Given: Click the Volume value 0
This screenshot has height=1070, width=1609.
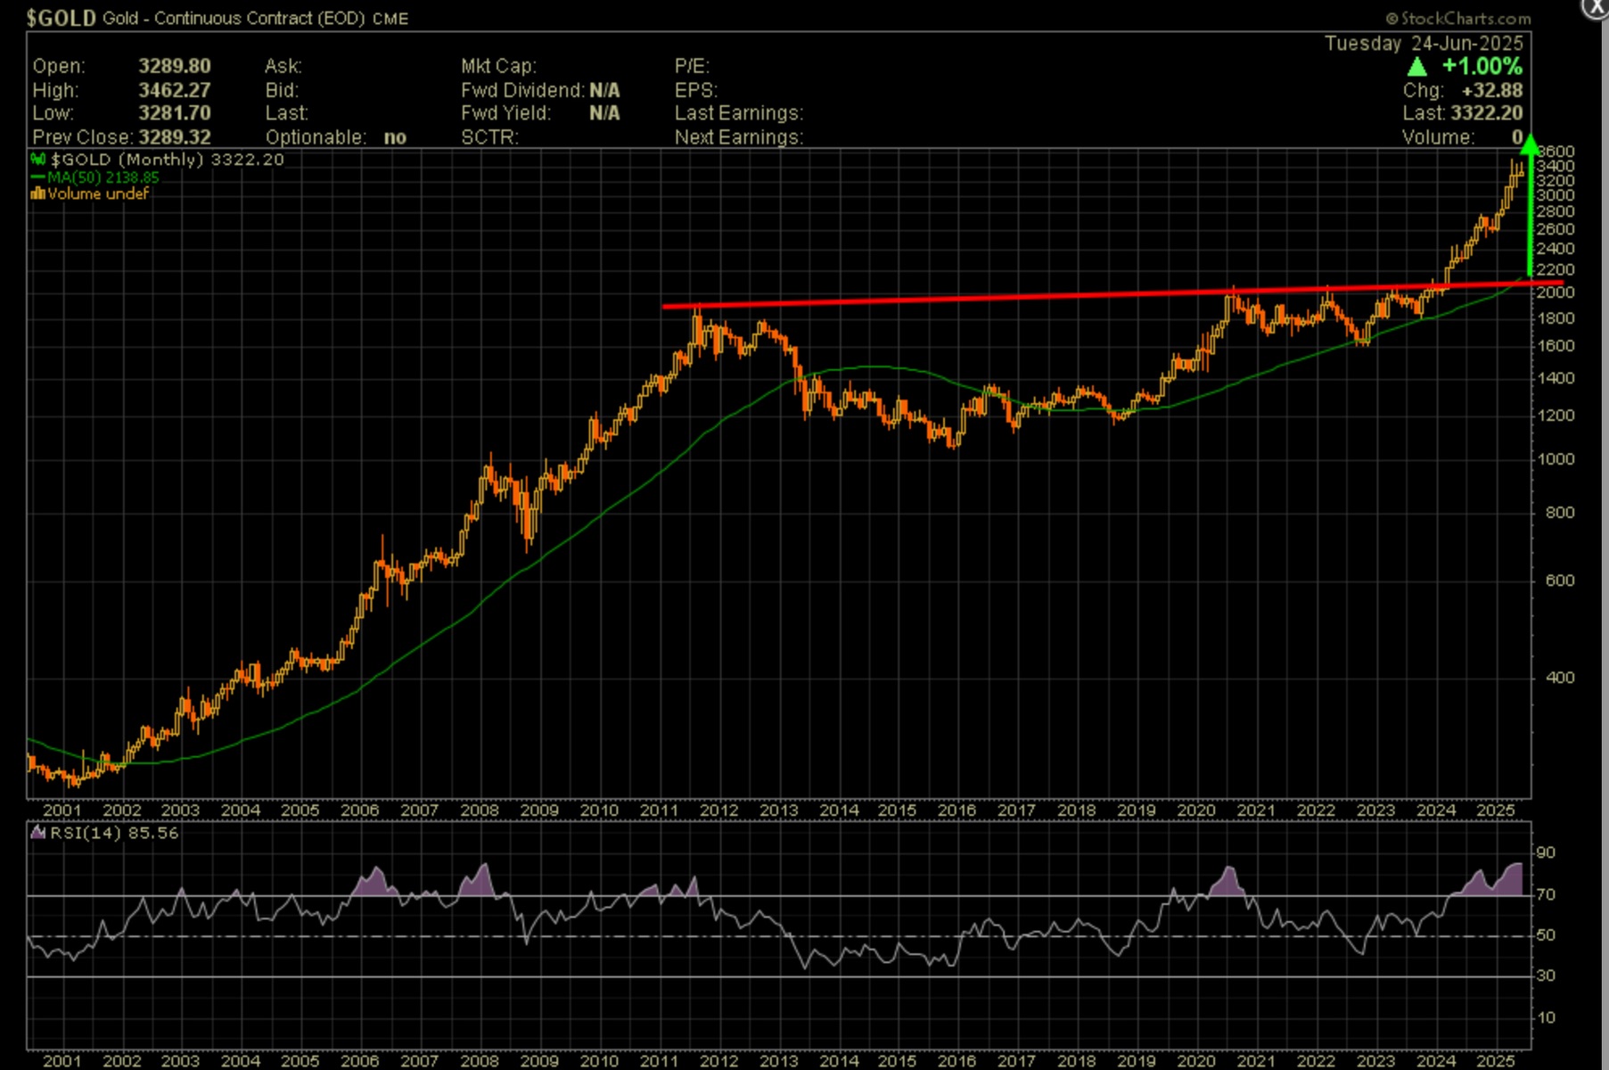Looking at the screenshot, I should pos(1517,137).
